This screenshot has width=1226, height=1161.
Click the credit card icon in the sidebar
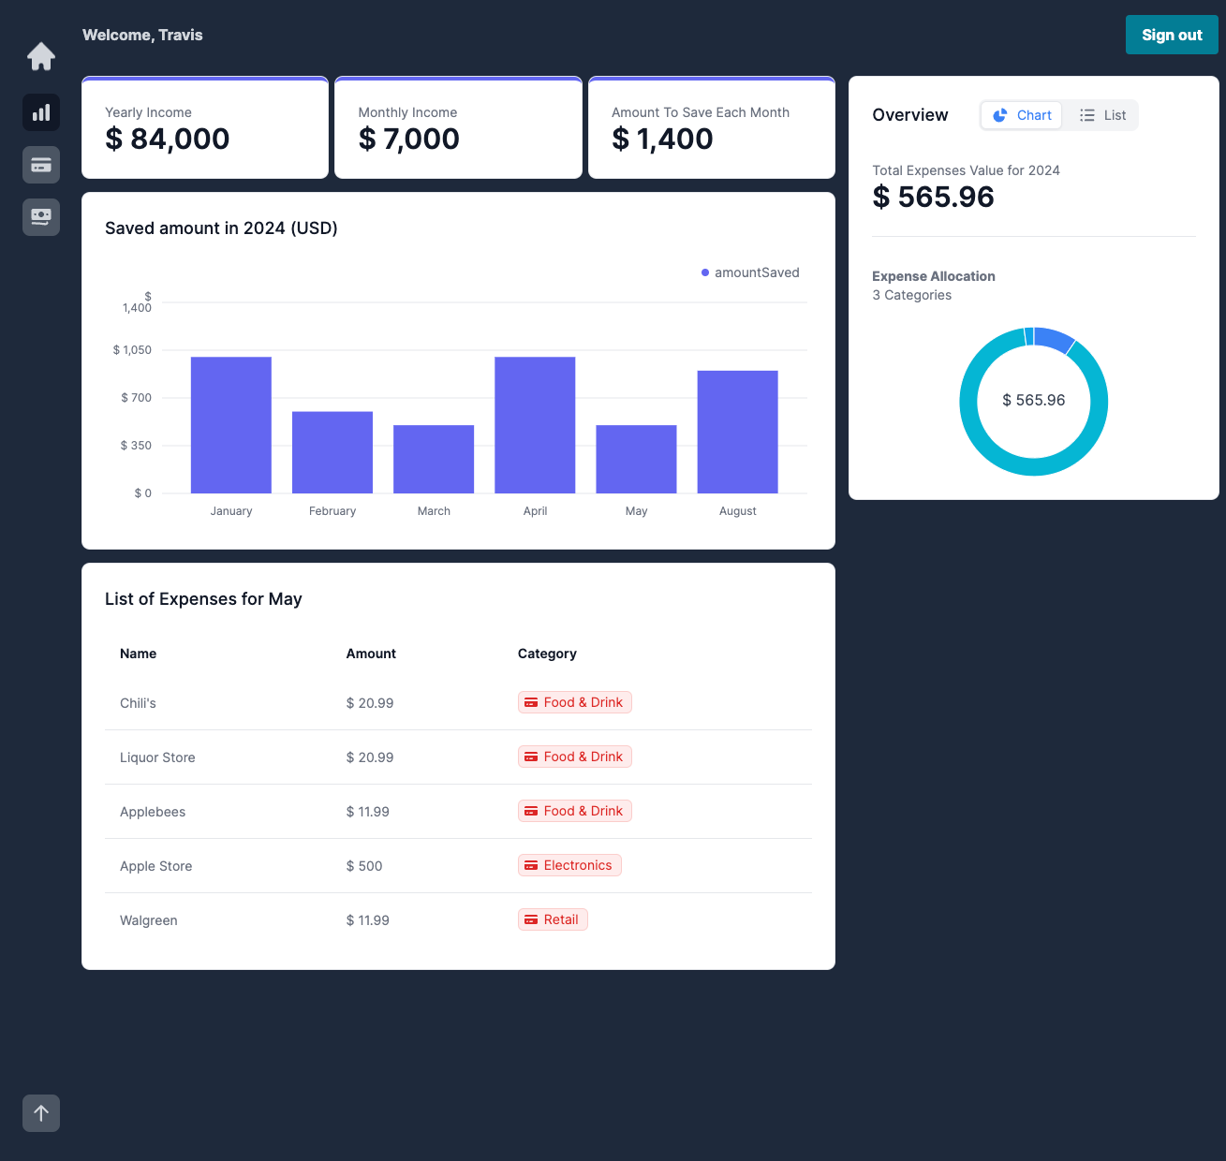coord(41,164)
